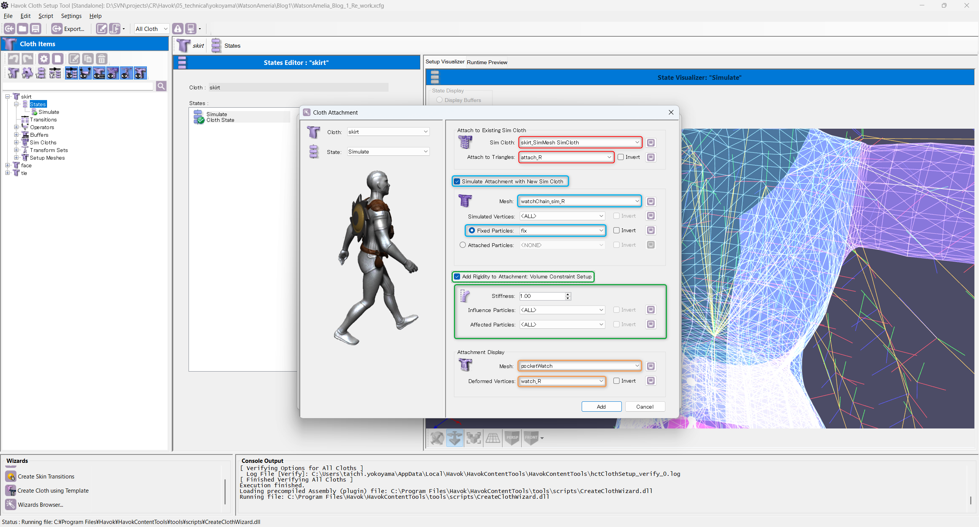
Task: Open the Script menu
Action: point(46,16)
